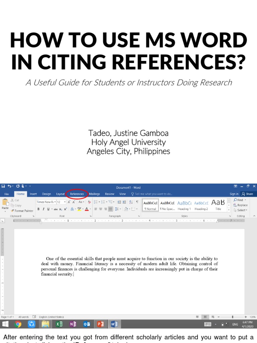Image resolution: width=257 pixels, height=343 pixels.
Task: Click the Chrome icon on taskbar
Action: click(x=18, y=324)
